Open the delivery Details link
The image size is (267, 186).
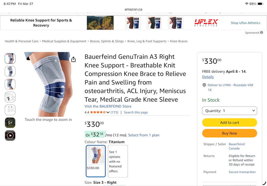[x=208, y=77]
